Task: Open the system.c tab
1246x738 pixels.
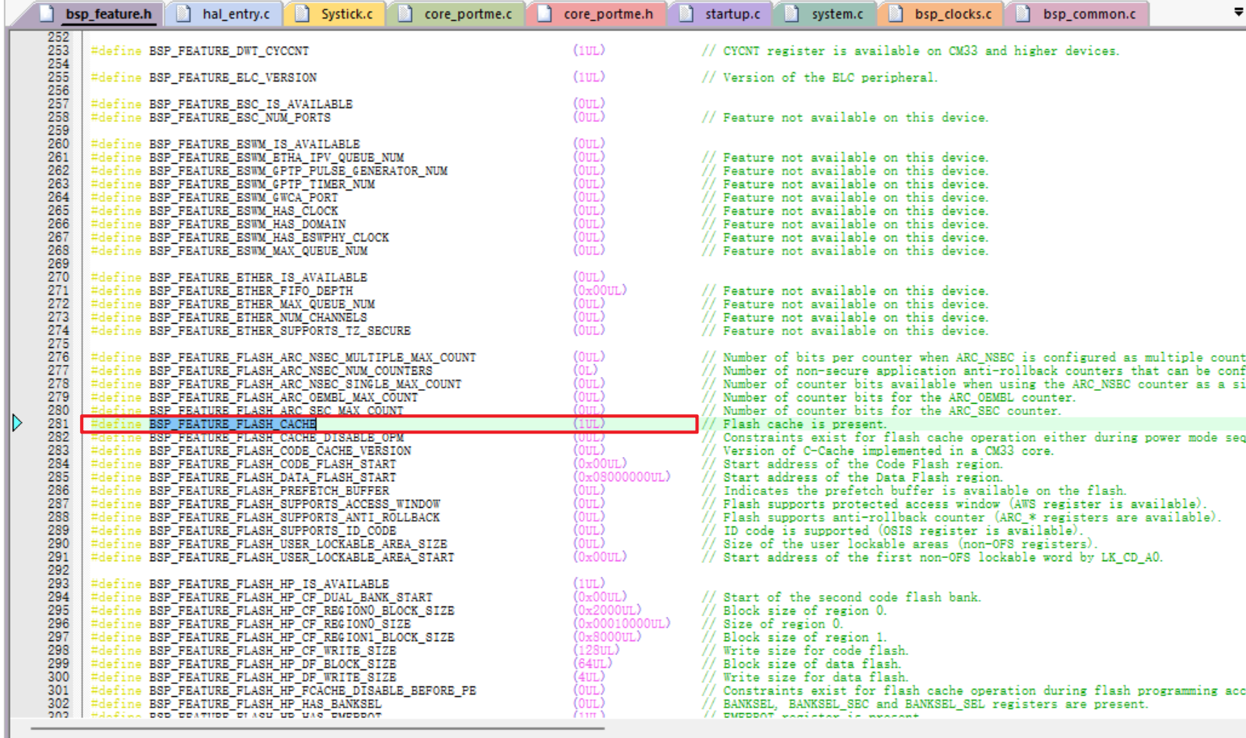Action: 825,14
